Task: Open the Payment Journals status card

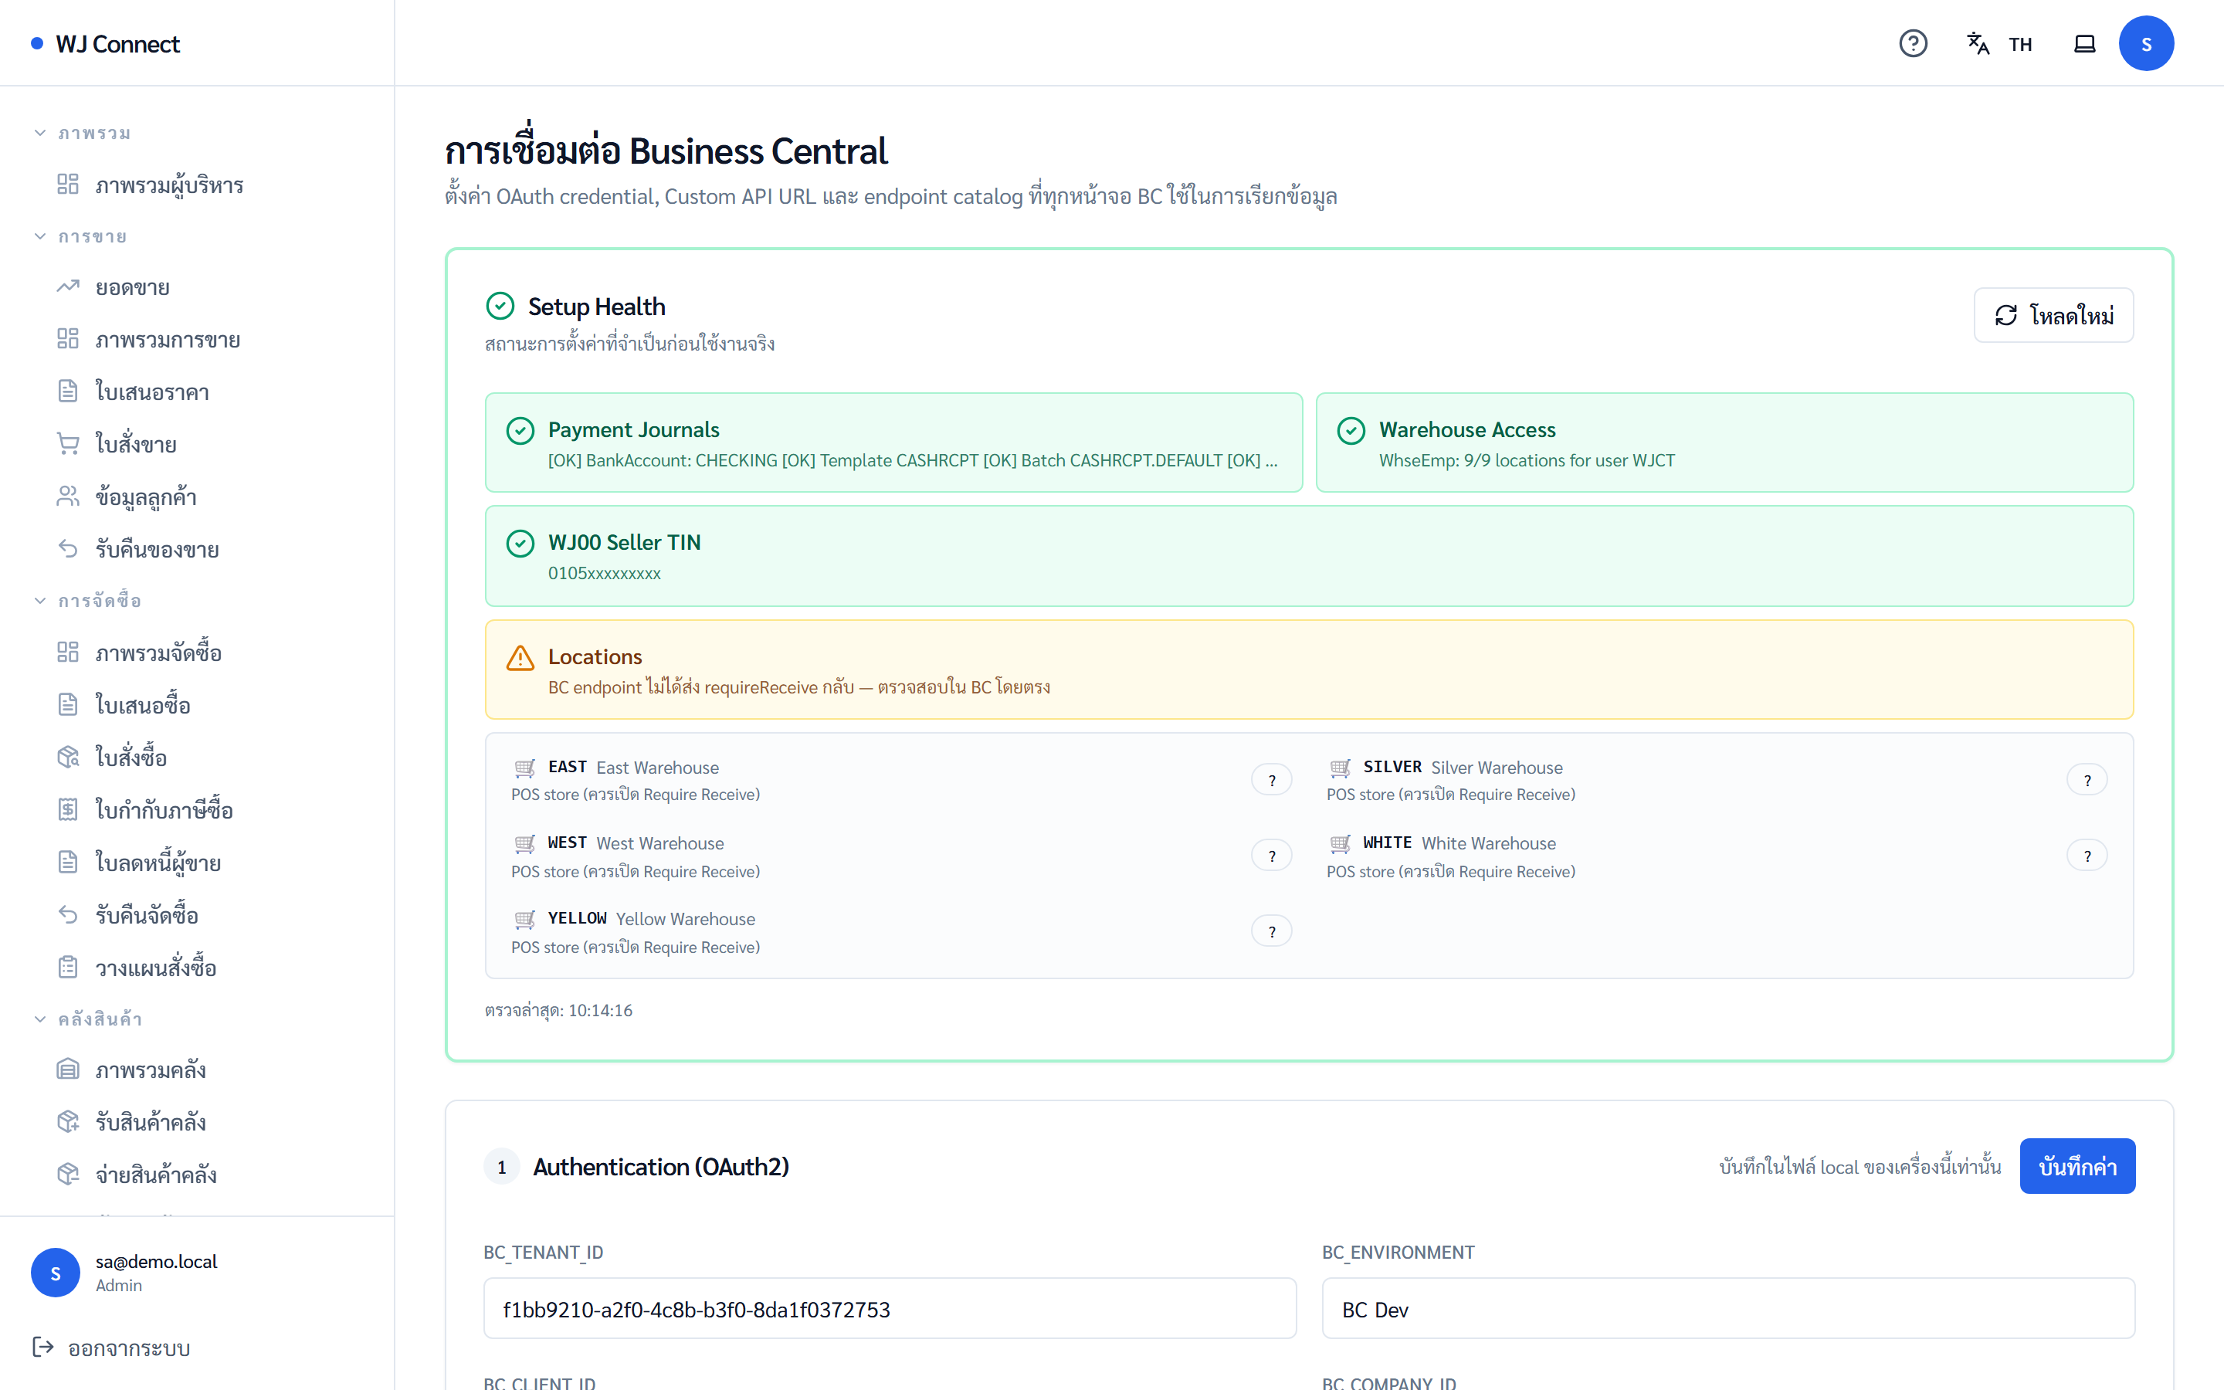Action: [x=893, y=442]
